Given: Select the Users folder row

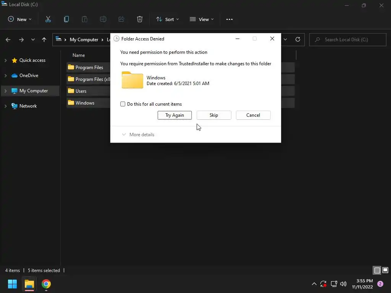Looking at the screenshot, I should click(89, 91).
